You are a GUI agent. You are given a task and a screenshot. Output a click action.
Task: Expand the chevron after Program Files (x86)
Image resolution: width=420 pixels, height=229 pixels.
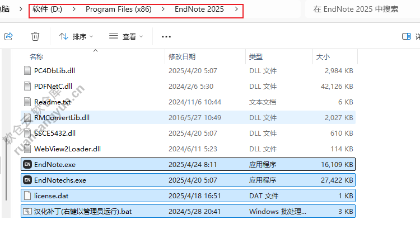163,9
